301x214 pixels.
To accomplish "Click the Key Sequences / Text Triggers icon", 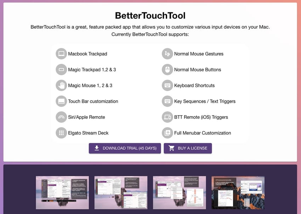I will pos(167,101).
